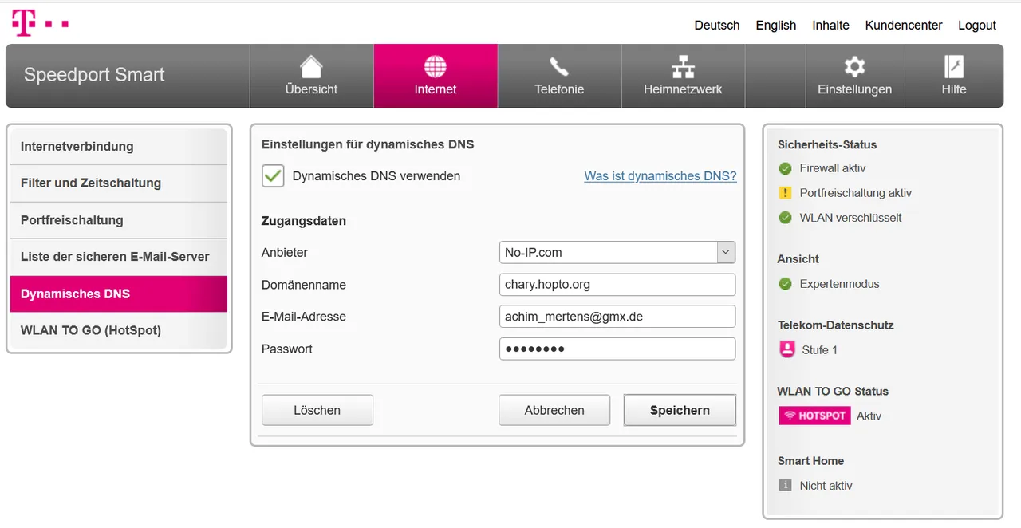Viewport: 1021px width, 528px height.
Task: Click the gear icon above Einstellungen
Action: coord(854,66)
